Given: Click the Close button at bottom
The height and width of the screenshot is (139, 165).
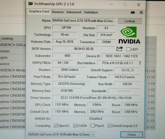Looking at the screenshot, I should (x=131, y=134).
